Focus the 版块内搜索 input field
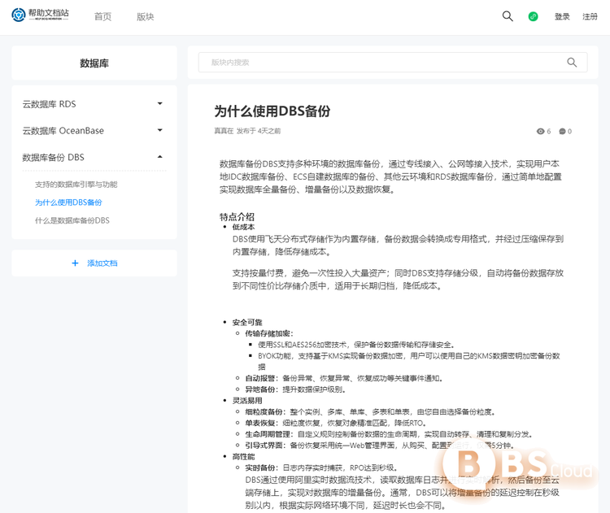 393,63
